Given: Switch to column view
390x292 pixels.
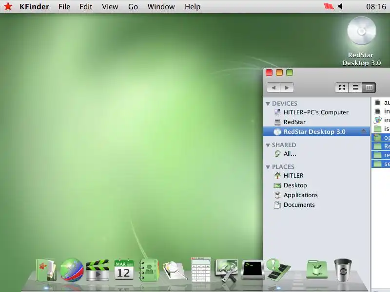Looking at the screenshot, I should (x=369, y=88).
